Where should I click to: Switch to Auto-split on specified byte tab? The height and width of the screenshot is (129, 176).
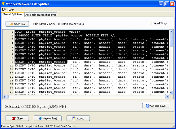click(41, 15)
